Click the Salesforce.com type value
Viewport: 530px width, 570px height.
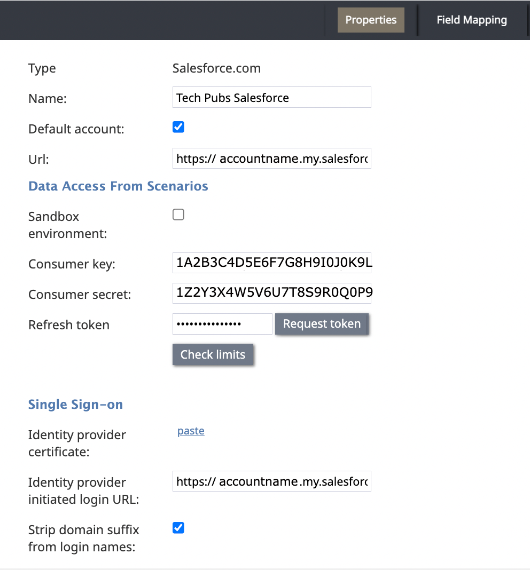click(x=216, y=68)
